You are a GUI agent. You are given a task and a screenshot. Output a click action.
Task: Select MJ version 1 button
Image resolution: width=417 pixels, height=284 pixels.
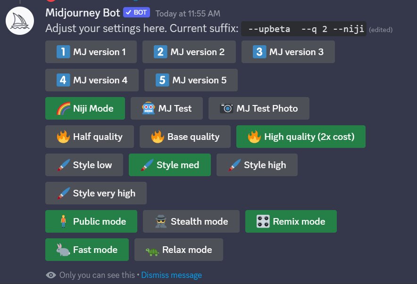coord(91,52)
